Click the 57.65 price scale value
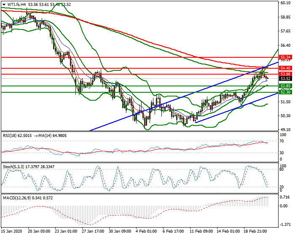This screenshot has width=295, height=236. (x=285, y=31)
